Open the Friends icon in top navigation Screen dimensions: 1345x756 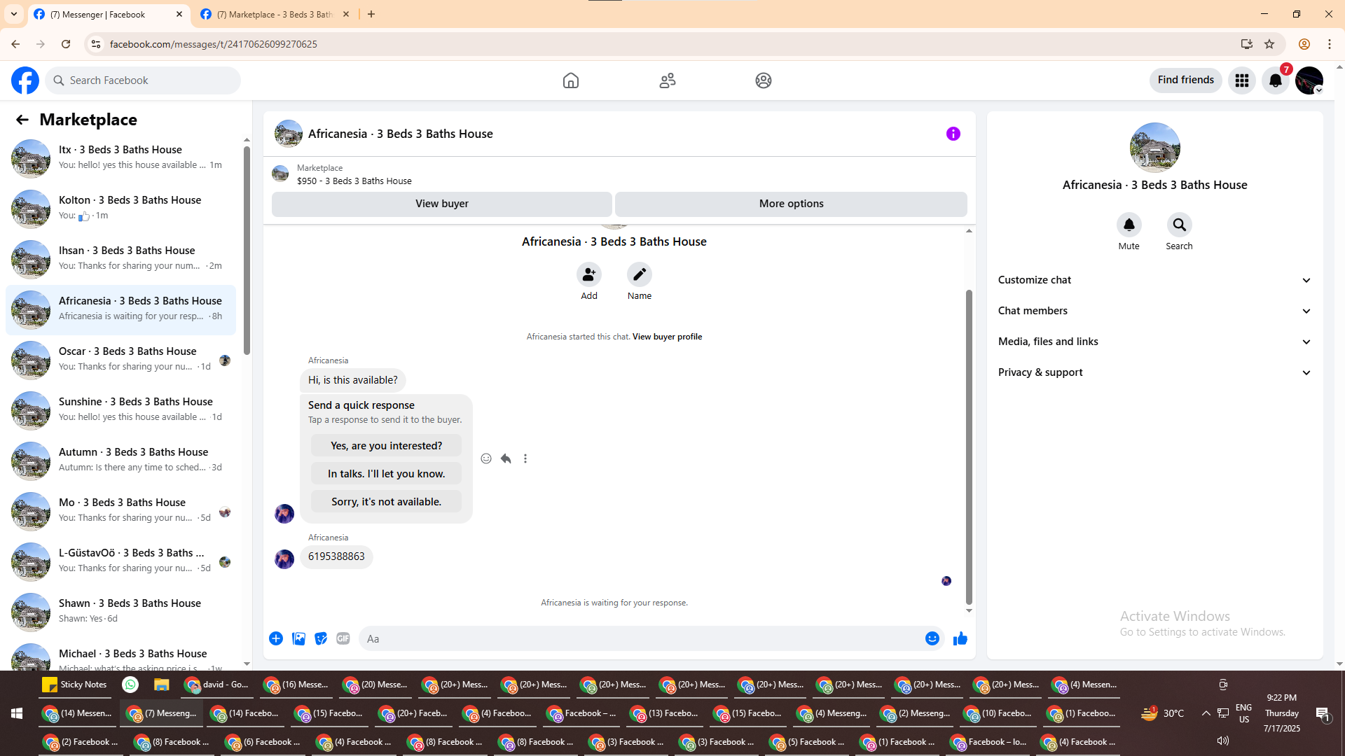point(668,80)
